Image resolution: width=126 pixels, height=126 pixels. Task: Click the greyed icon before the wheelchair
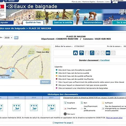97,53
